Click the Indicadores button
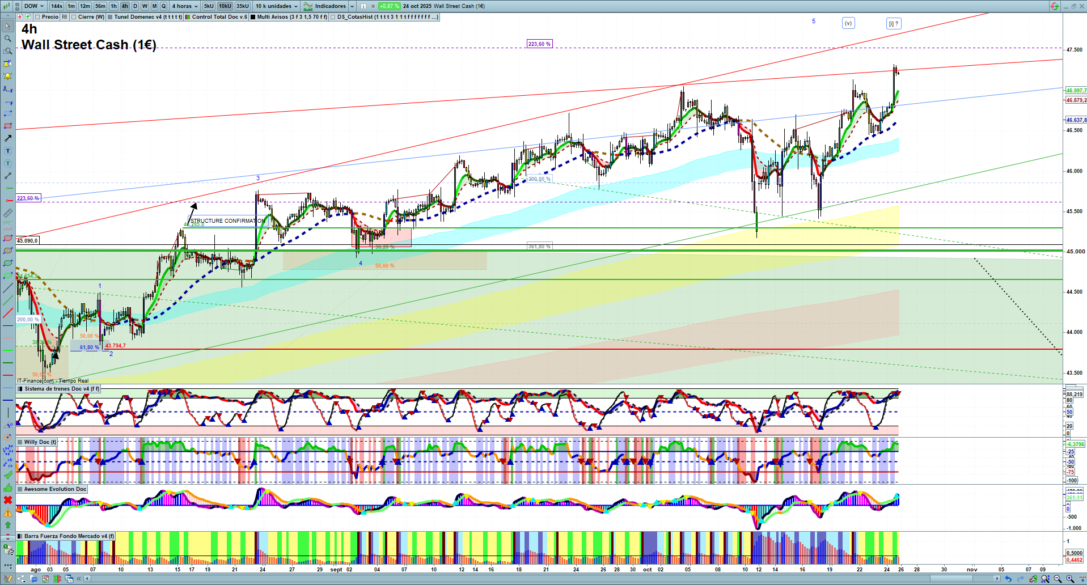The width and height of the screenshot is (1087, 585). (325, 6)
